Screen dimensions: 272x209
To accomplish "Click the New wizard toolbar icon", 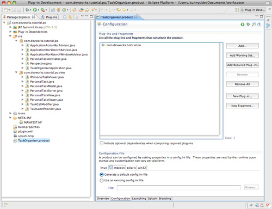I will pos(5,10).
